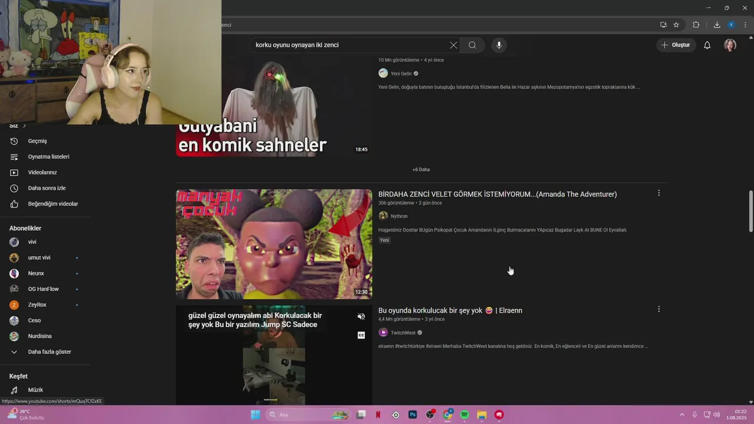Visit TwitchWest channel name
Viewport: 754px width, 424px height.
tap(403, 333)
